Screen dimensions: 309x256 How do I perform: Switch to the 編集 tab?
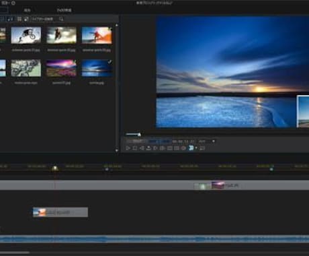point(27,10)
